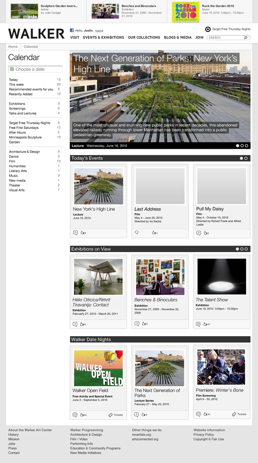Select second Exhibitions on View page dot

click(242, 249)
